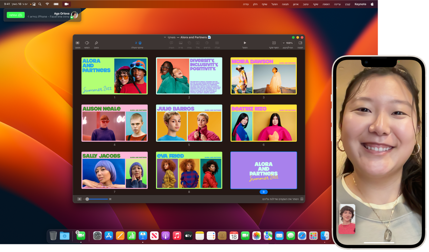Viewport: 429px width, 252px height.
Task: Click the collaboration icon showing 2 participants
Action: click(137, 43)
